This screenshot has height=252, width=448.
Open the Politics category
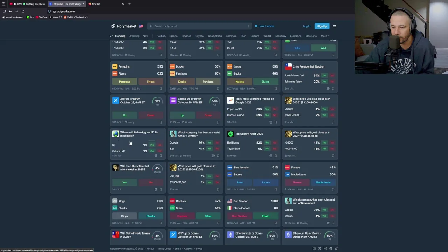[161, 36]
